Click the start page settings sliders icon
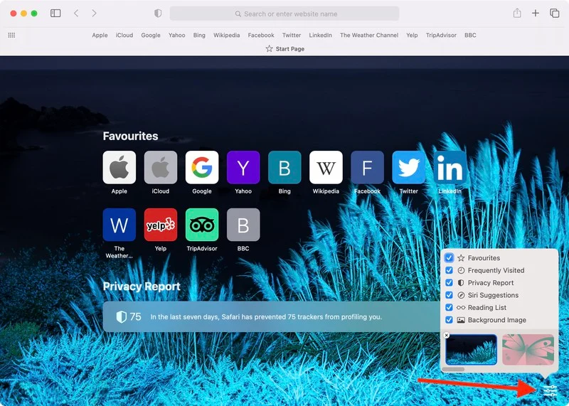Image resolution: width=569 pixels, height=406 pixels. tap(550, 390)
